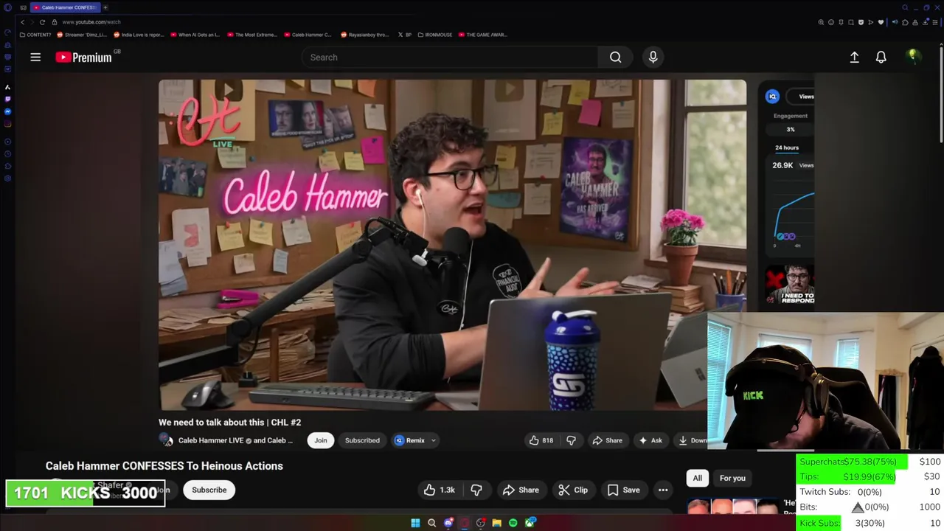Toggle the Subscribed button in inner video
944x531 pixels.
click(362, 440)
